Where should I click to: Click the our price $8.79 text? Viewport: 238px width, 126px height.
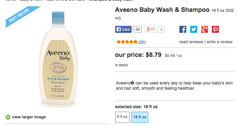pos(138,55)
